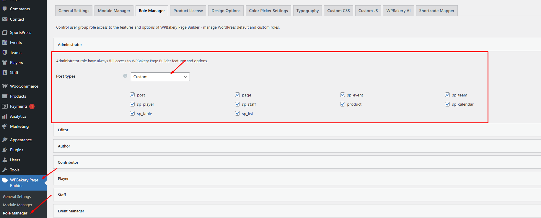Open the Custom CSS tab
Image resolution: width=541 pixels, height=218 pixels.
tap(338, 11)
